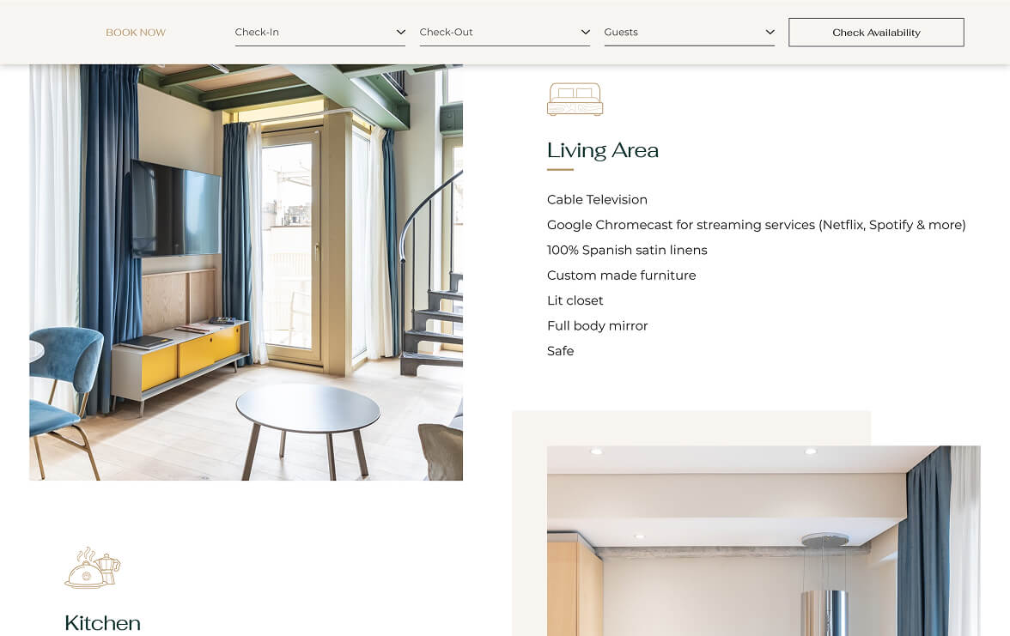1010x636 pixels.
Task: Select the Kitchen heading
Action: pyautogui.click(x=102, y=623)
